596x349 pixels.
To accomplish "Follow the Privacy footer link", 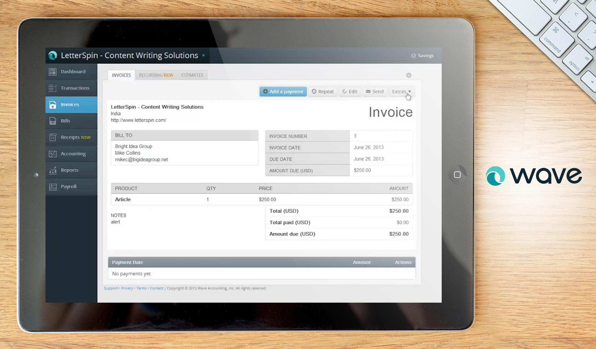I will (x=127, y=288).
